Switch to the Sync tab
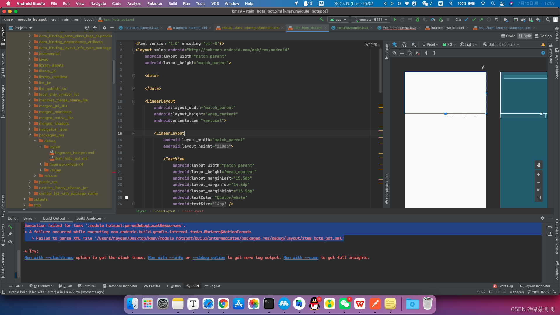The width and height of the screenshot is (560, 315). (28, 218)
